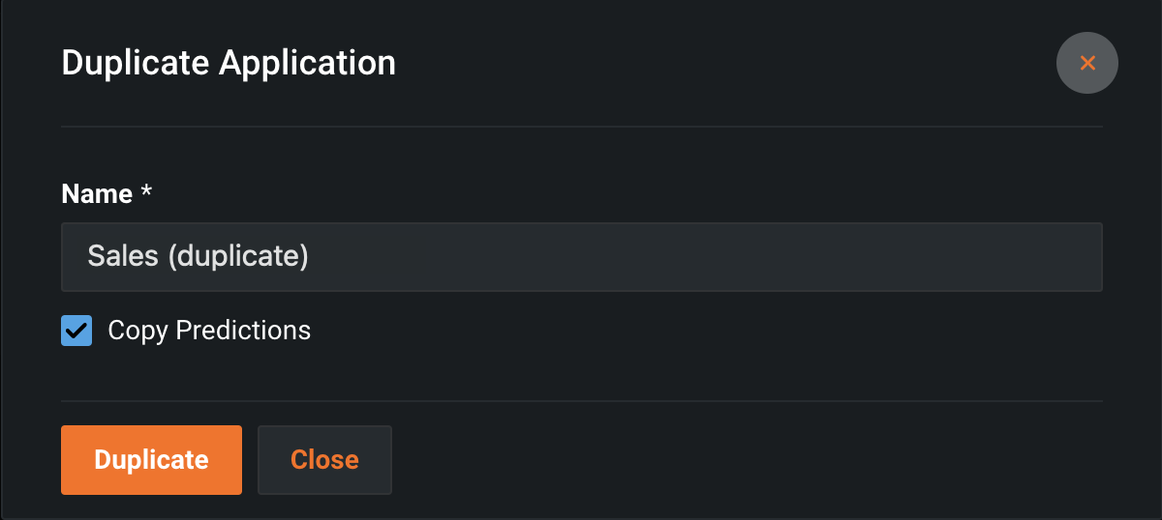Confirm duplication with orange Duplicate button
The height and width of the screenshot is (520, 1162).
click(151, 460)
